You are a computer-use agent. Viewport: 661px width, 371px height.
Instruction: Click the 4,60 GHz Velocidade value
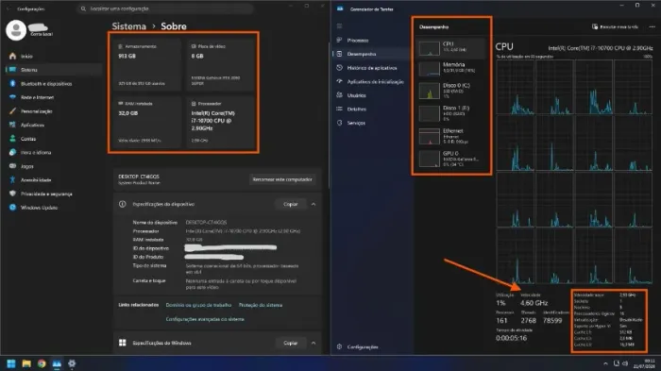tap(534, 303)
